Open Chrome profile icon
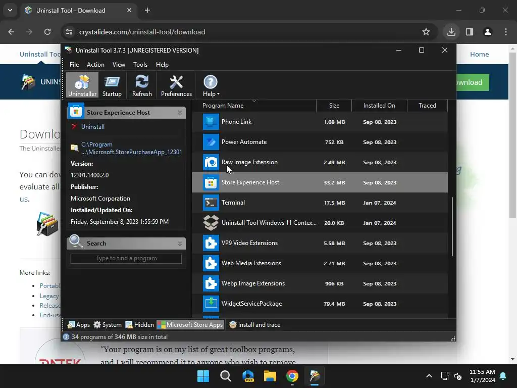 tap(487, 32)
